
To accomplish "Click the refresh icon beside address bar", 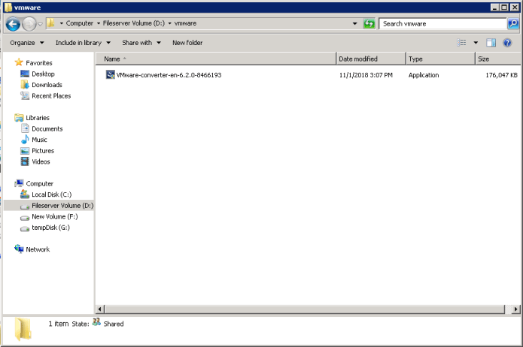I will 369,23.
